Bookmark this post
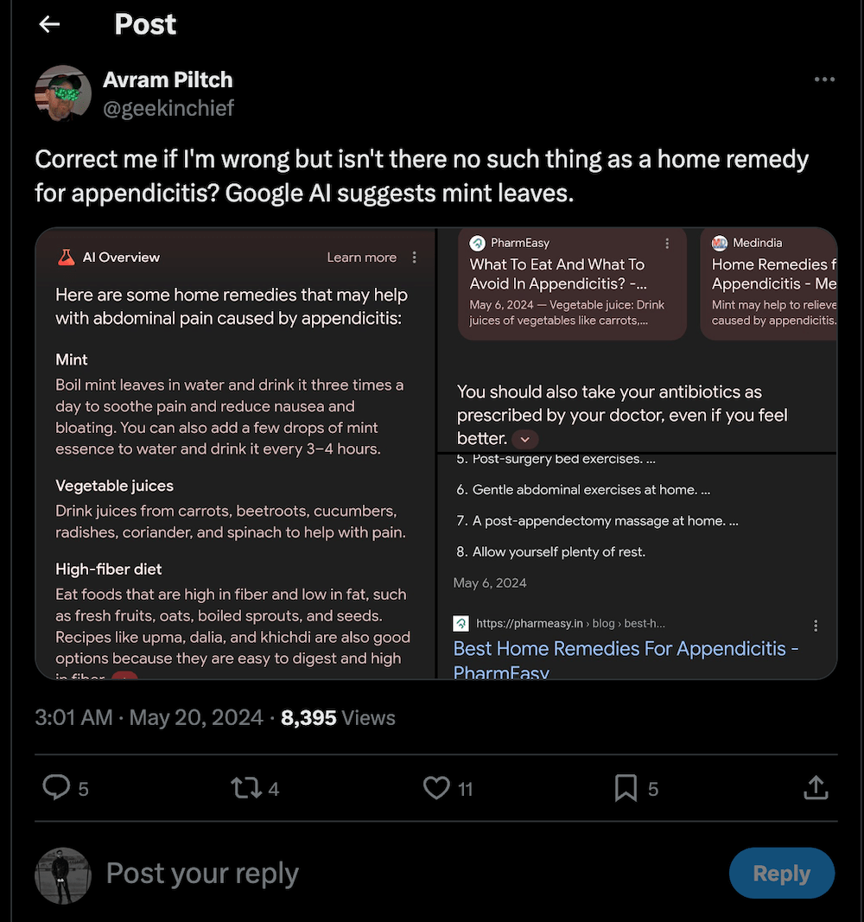 click(626, 787)
